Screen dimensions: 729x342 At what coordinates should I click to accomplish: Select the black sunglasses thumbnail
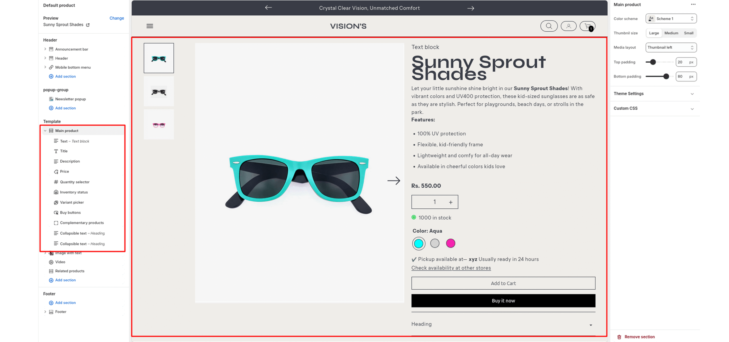159,91
